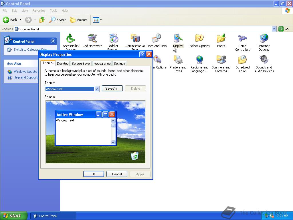293x220 pixels.
Task: Click Cancel in Display Properties
Action: [x=117, y=174]
